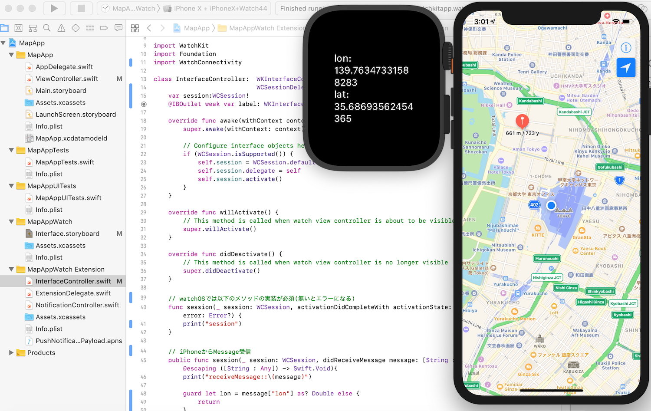Open the Source Control navigator
651x411 pixels.
point(18,28)
